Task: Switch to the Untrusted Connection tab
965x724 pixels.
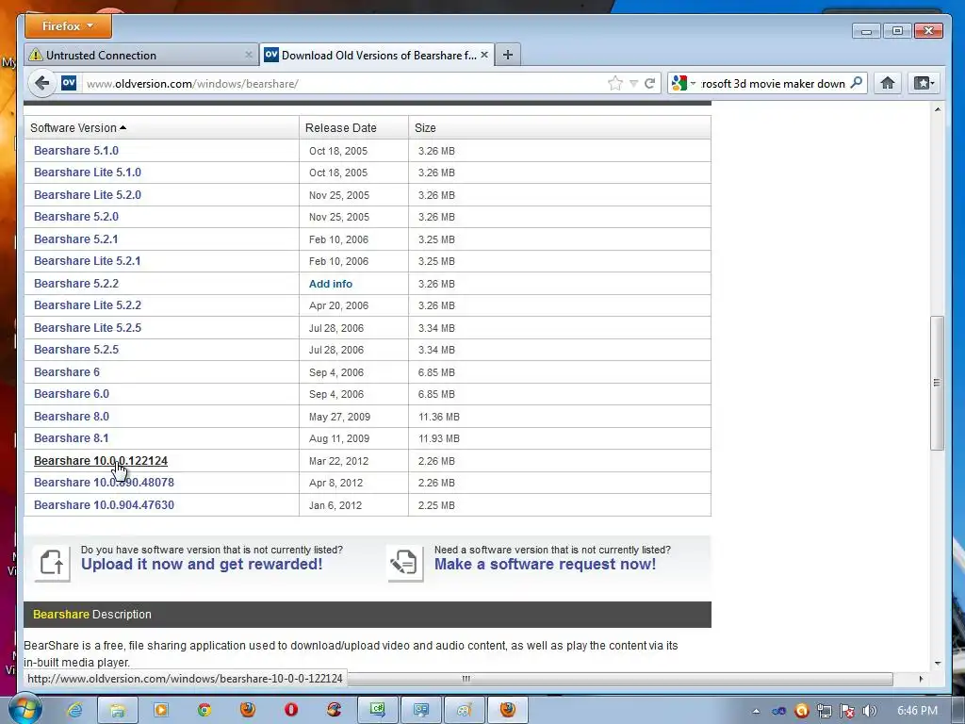Action: 141,56
